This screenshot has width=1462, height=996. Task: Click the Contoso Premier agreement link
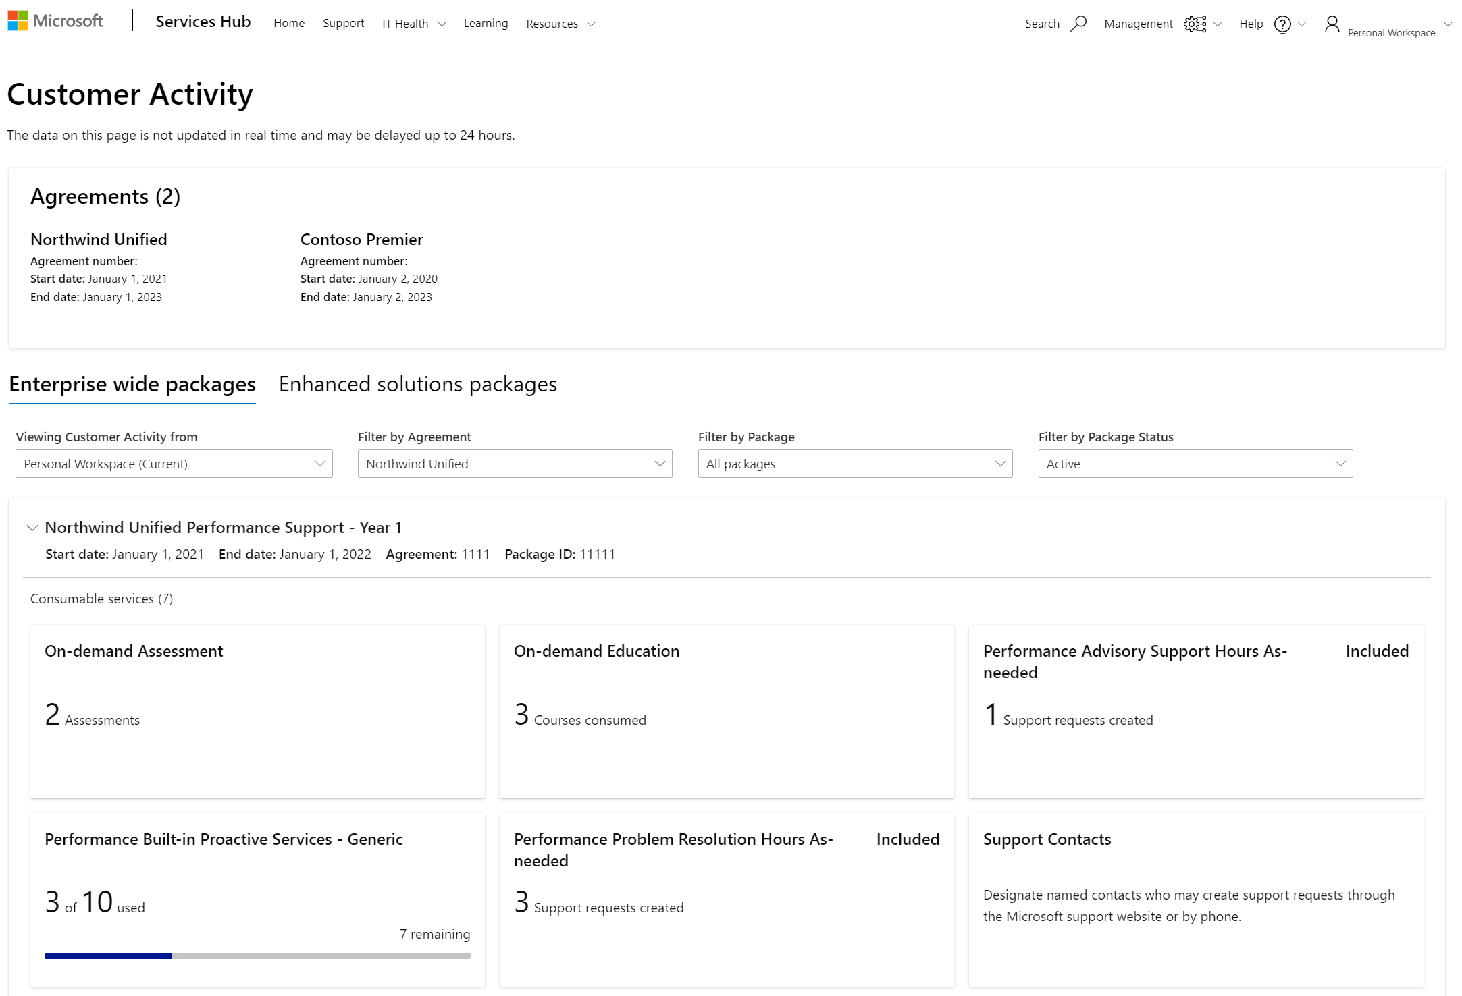click(x=361, y=239)
